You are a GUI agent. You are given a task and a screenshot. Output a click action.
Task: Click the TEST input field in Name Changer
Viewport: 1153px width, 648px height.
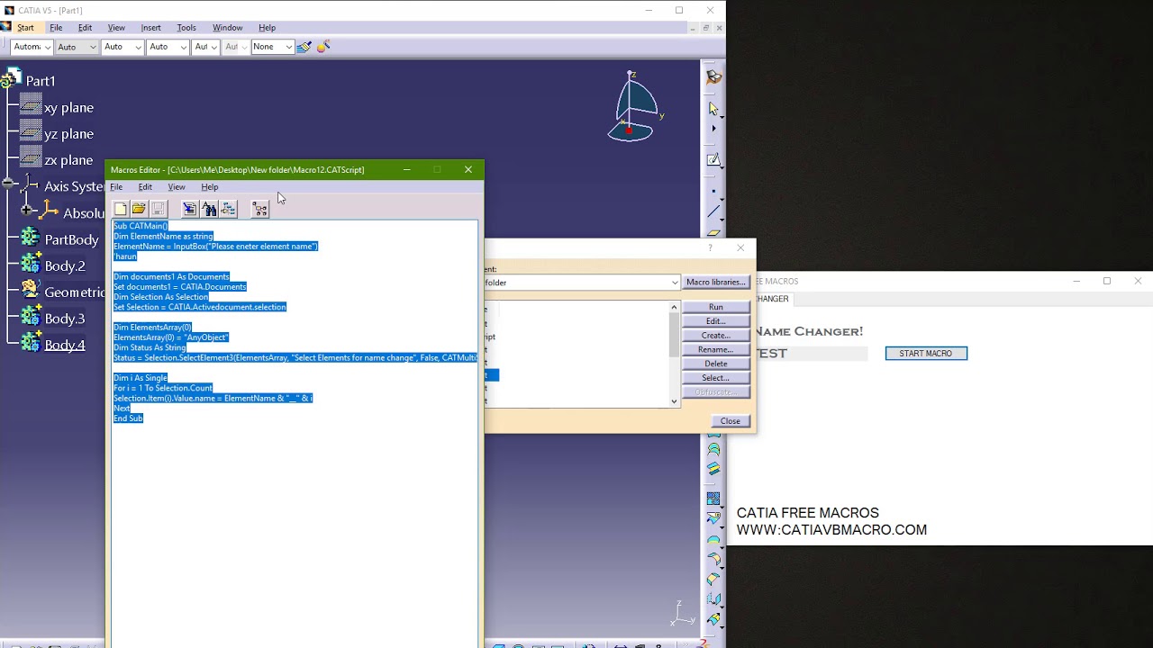click(811, 354)
